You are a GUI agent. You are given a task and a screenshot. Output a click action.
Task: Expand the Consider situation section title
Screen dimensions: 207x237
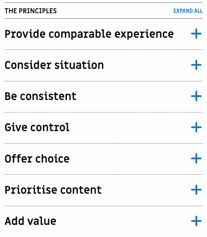54,65
